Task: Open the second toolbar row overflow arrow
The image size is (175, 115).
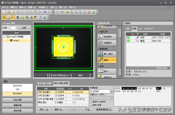Action: [x=49, y=18]
